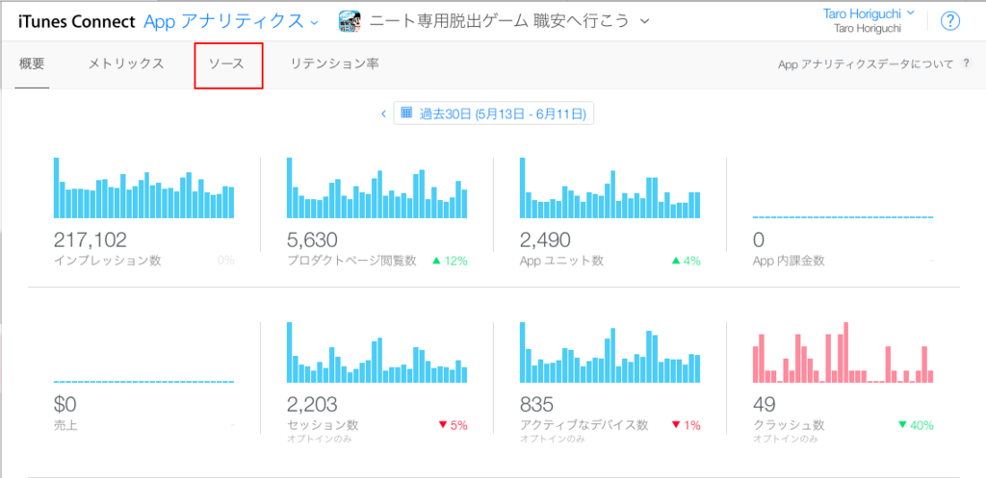Click the プロダクトページ閲覧数 bar chart

377,188
